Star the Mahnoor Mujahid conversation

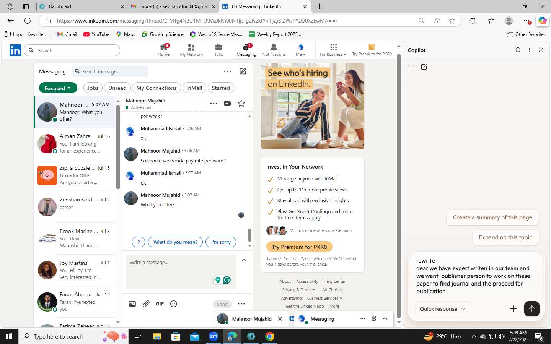[241, 104]
